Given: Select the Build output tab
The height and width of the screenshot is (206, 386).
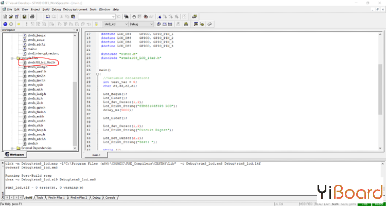Looking at the screenshot, I should click(x=28, y=197).
